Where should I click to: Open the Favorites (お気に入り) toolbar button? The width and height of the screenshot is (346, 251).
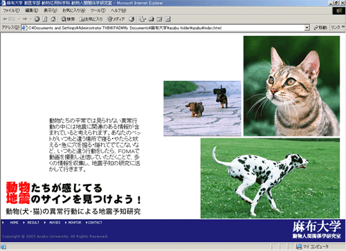pyautogui.click(x=91, y=19)
